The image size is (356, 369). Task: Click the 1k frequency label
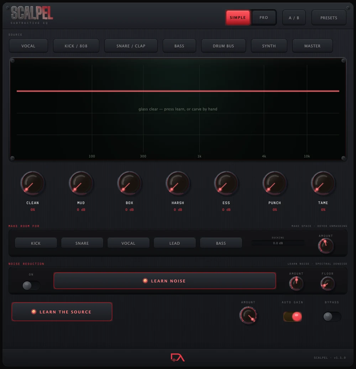(199, 156)
